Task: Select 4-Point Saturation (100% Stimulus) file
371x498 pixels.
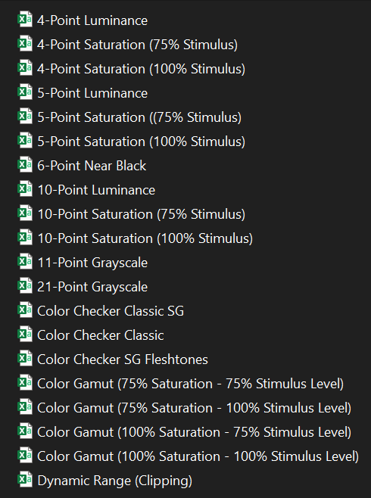Action: (x=141, y=69)
